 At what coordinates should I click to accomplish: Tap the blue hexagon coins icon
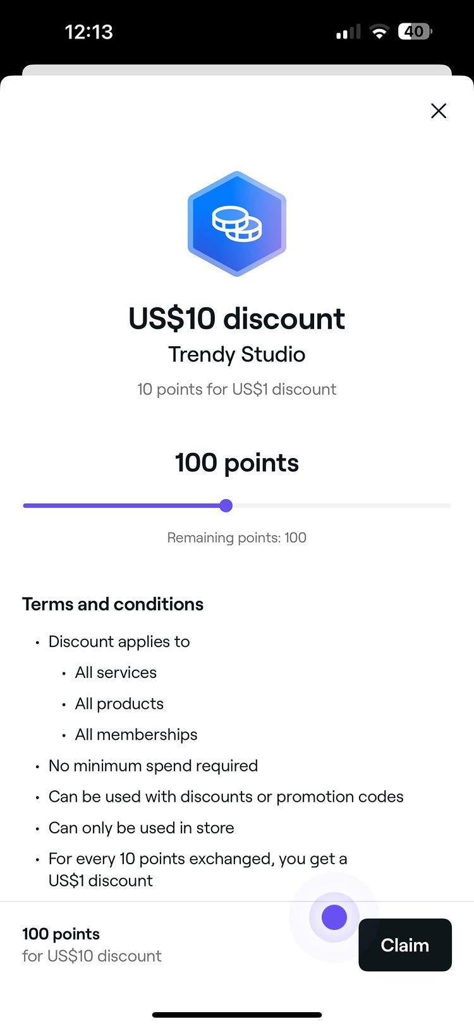pyautogui.click(x=237, y=224)
